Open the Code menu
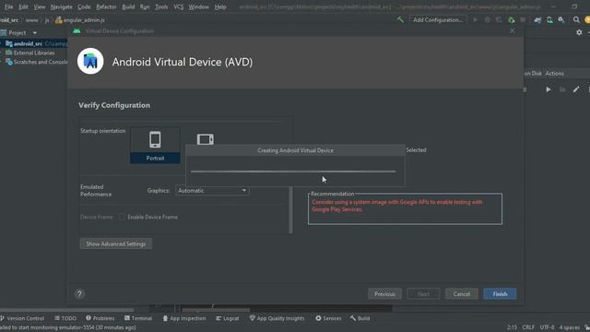The height and width of the screenshot is (332, 590). (x=84, y=6)
